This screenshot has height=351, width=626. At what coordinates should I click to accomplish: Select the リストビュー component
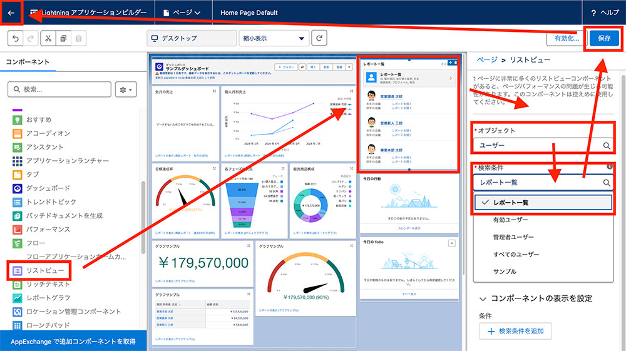tap(38, 270)
